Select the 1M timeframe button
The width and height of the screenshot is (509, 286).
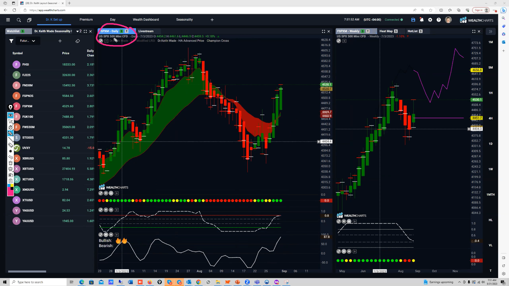[491, 42]
